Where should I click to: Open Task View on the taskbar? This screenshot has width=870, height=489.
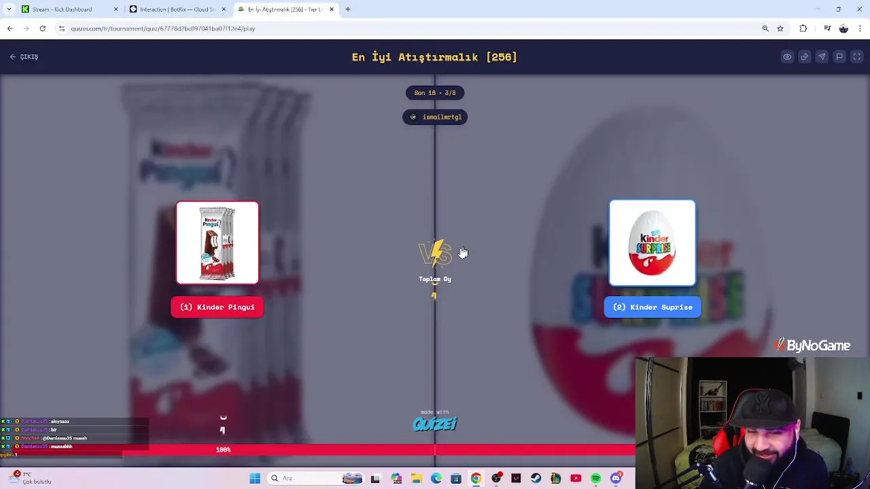tap(375, 478)
